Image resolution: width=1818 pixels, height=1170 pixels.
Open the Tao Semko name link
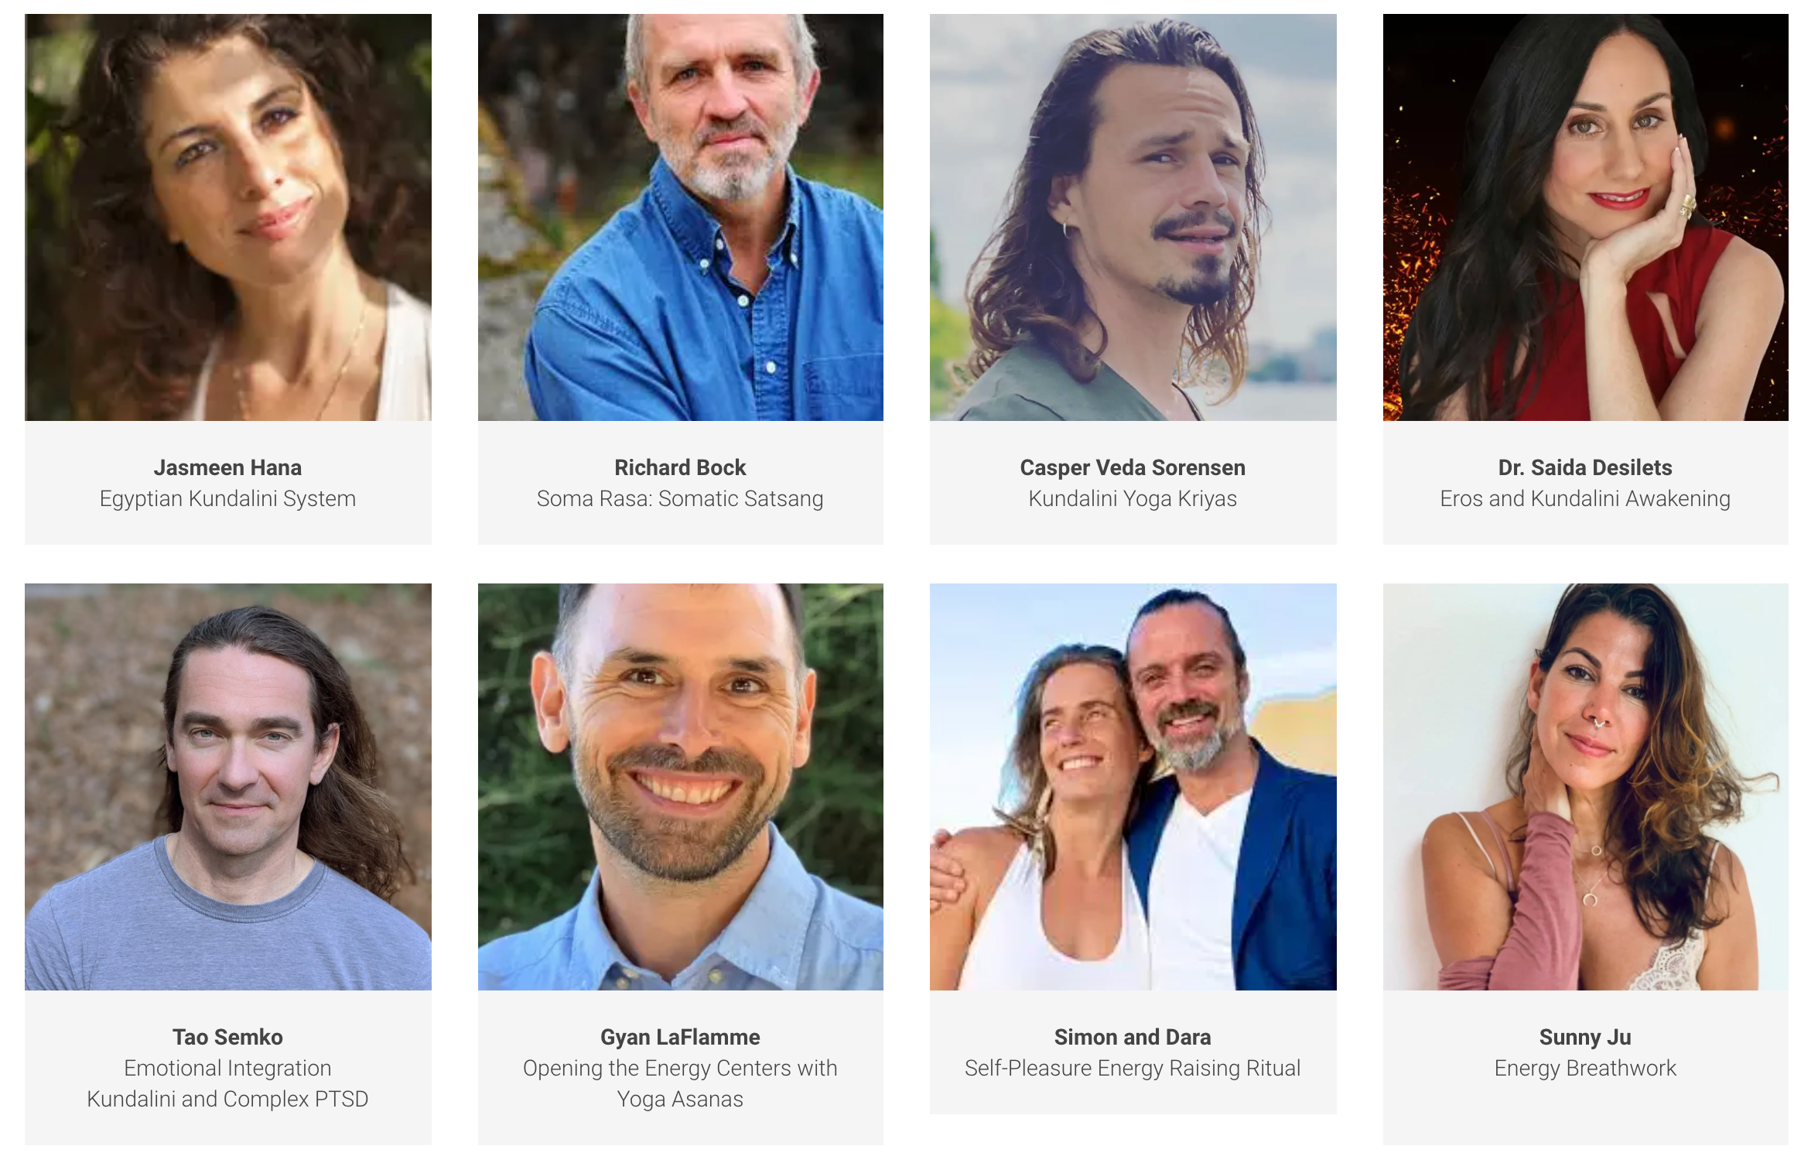tap(227, 1037)
